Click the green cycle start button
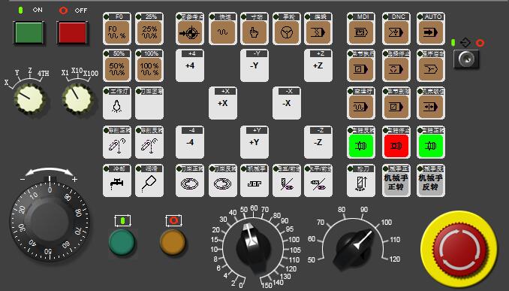Screen dimensions: 509x291 coord(122,242)
